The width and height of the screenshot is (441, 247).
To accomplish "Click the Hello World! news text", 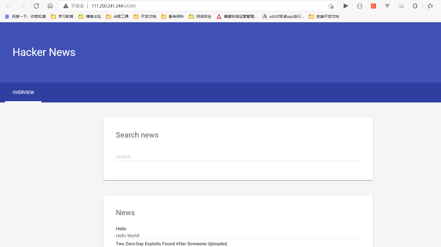I will [x=128, y=236].
